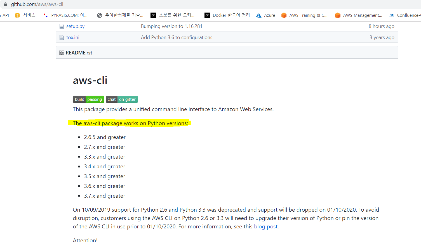
Task: Open commit 'Bumping version to 1.16.281'
Action: tap(171, 26)
